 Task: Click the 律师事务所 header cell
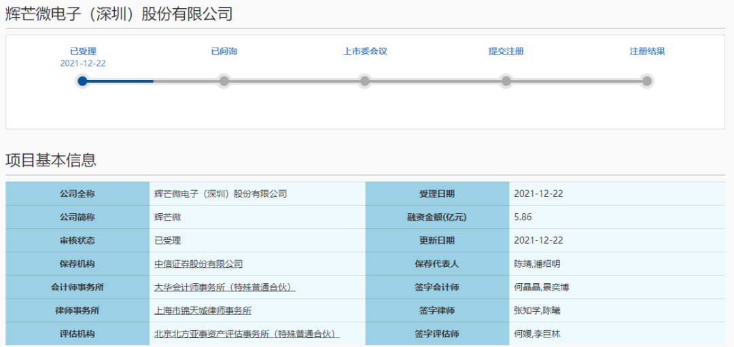(77, 311)
